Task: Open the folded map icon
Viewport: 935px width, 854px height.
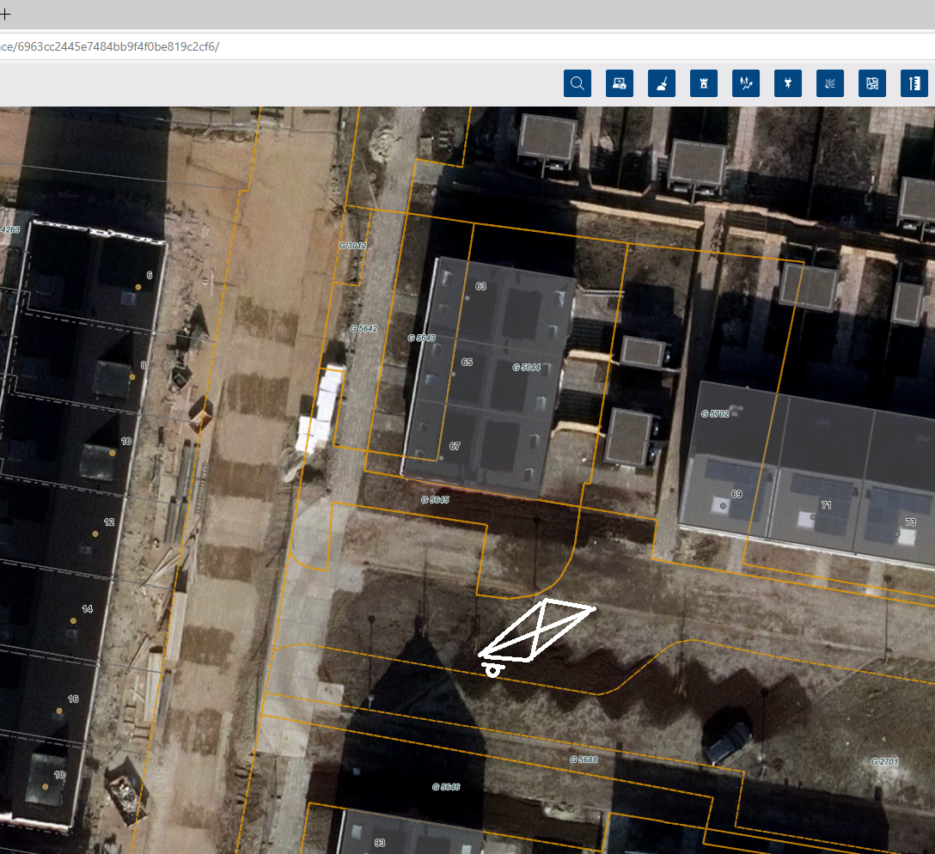Action: [872, 83]
